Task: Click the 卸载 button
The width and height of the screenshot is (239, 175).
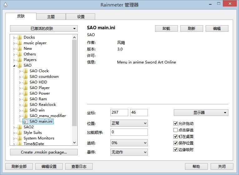Action: pyautogui.click(x=166, y=28)
